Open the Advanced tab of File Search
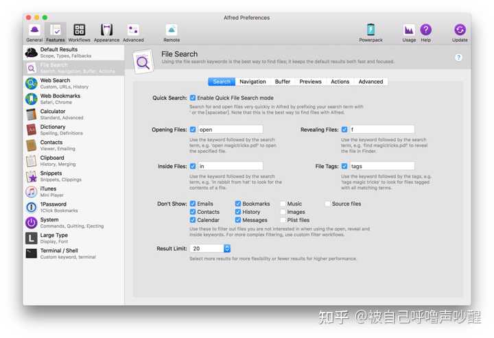This screenshot has height=338, width=494. point(370,82)
